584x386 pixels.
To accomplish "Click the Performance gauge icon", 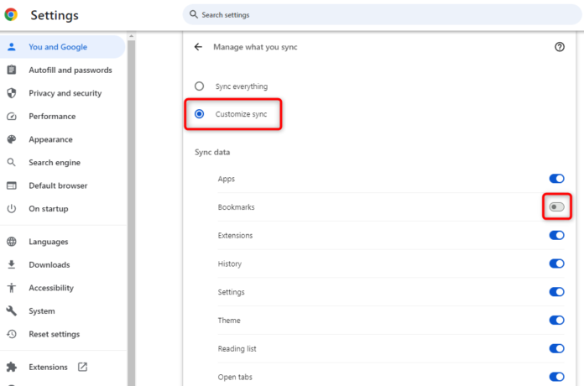I will pos(12,117).
